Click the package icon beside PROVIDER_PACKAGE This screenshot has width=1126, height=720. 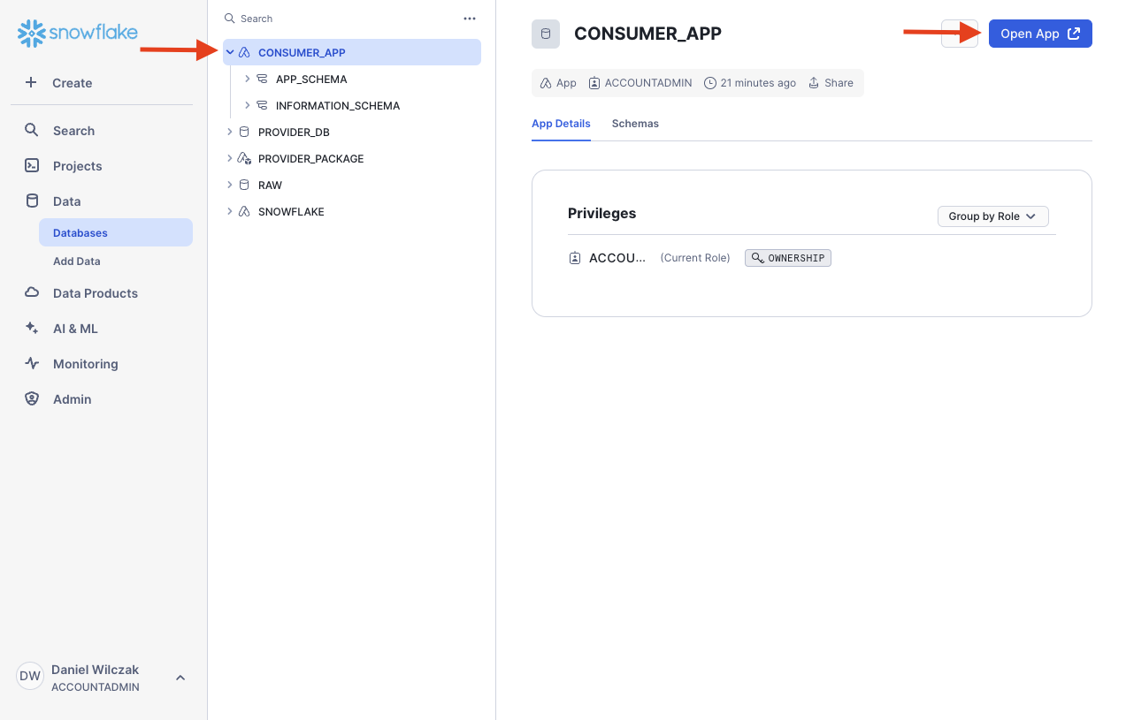[245, 158]
